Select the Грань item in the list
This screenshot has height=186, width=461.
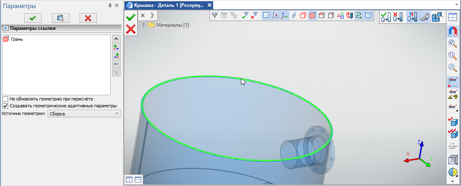(x=17, y=39)
